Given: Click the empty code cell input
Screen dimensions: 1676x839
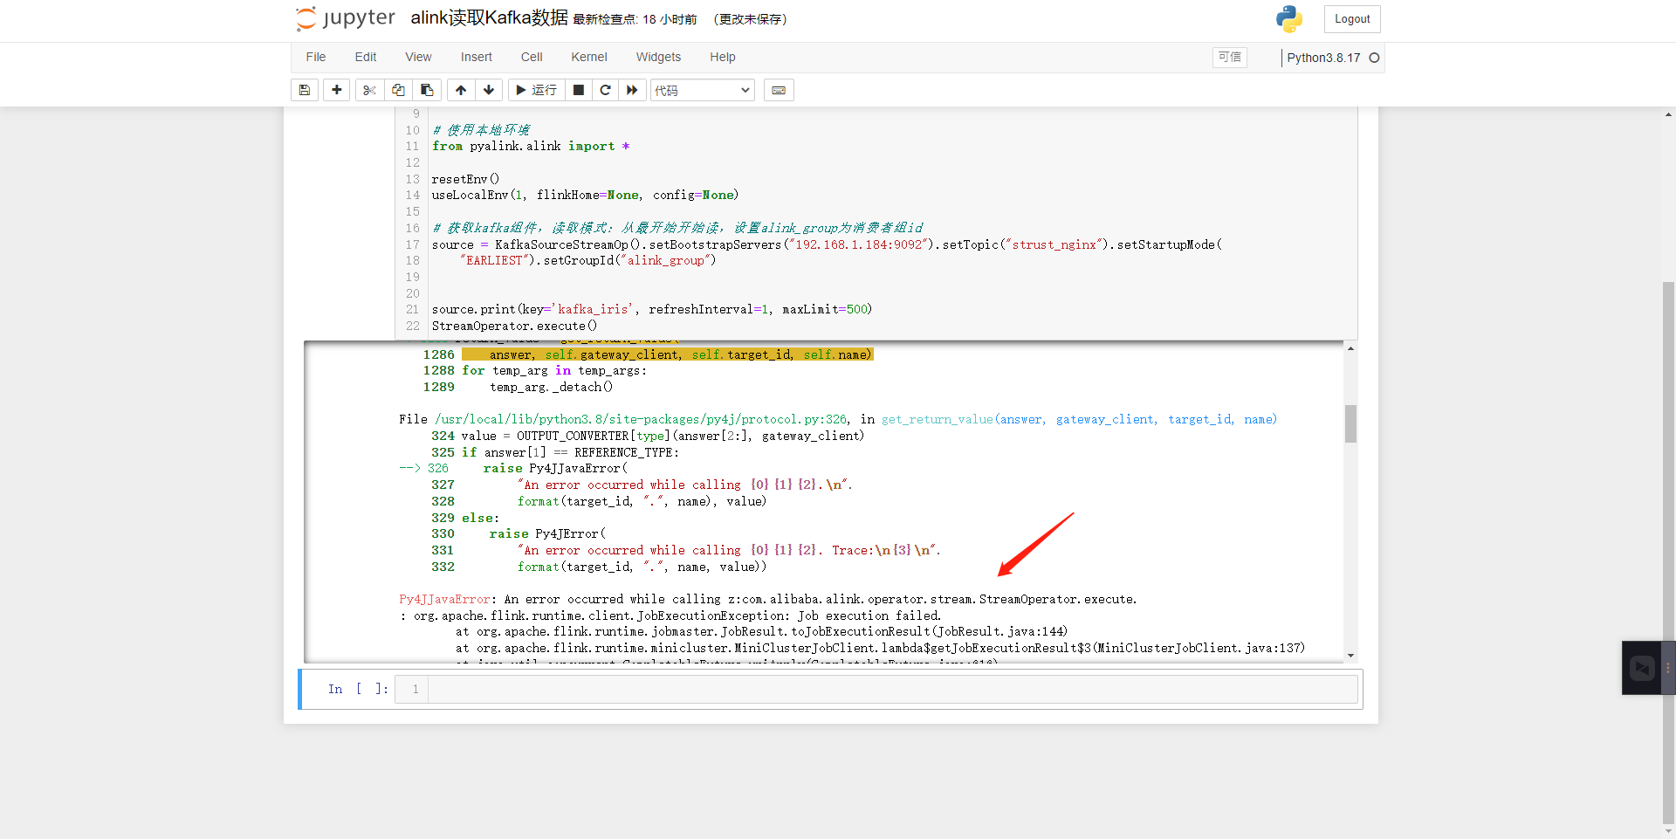Looking at the screenshot, I should coord(892,689).
